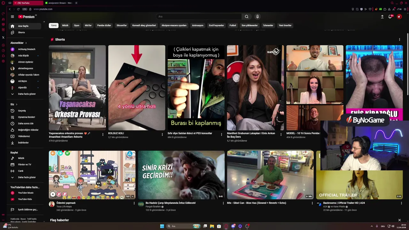409x230 pixels.
Task: Open Daha sonra izle
Action: (x=26, y=124)
